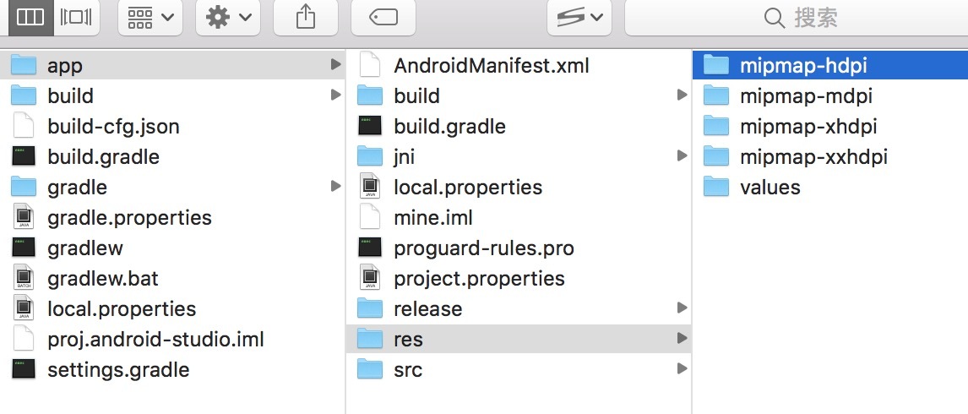Select the AndroidManifest.xml file icon
The height and width of the screenshot is (414, 968).
tap(370, 65)
